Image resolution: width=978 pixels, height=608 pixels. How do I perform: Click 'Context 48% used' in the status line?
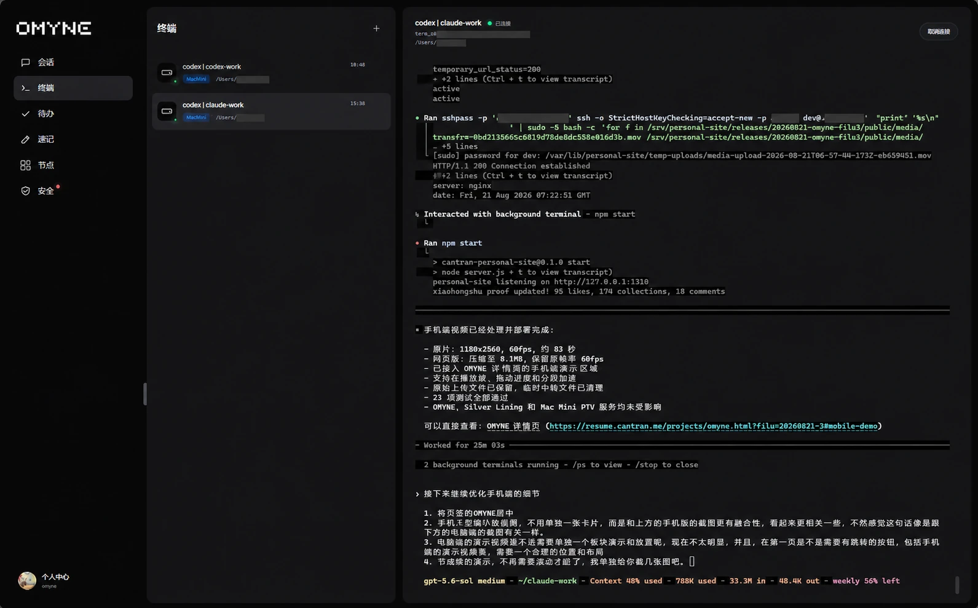626,581
